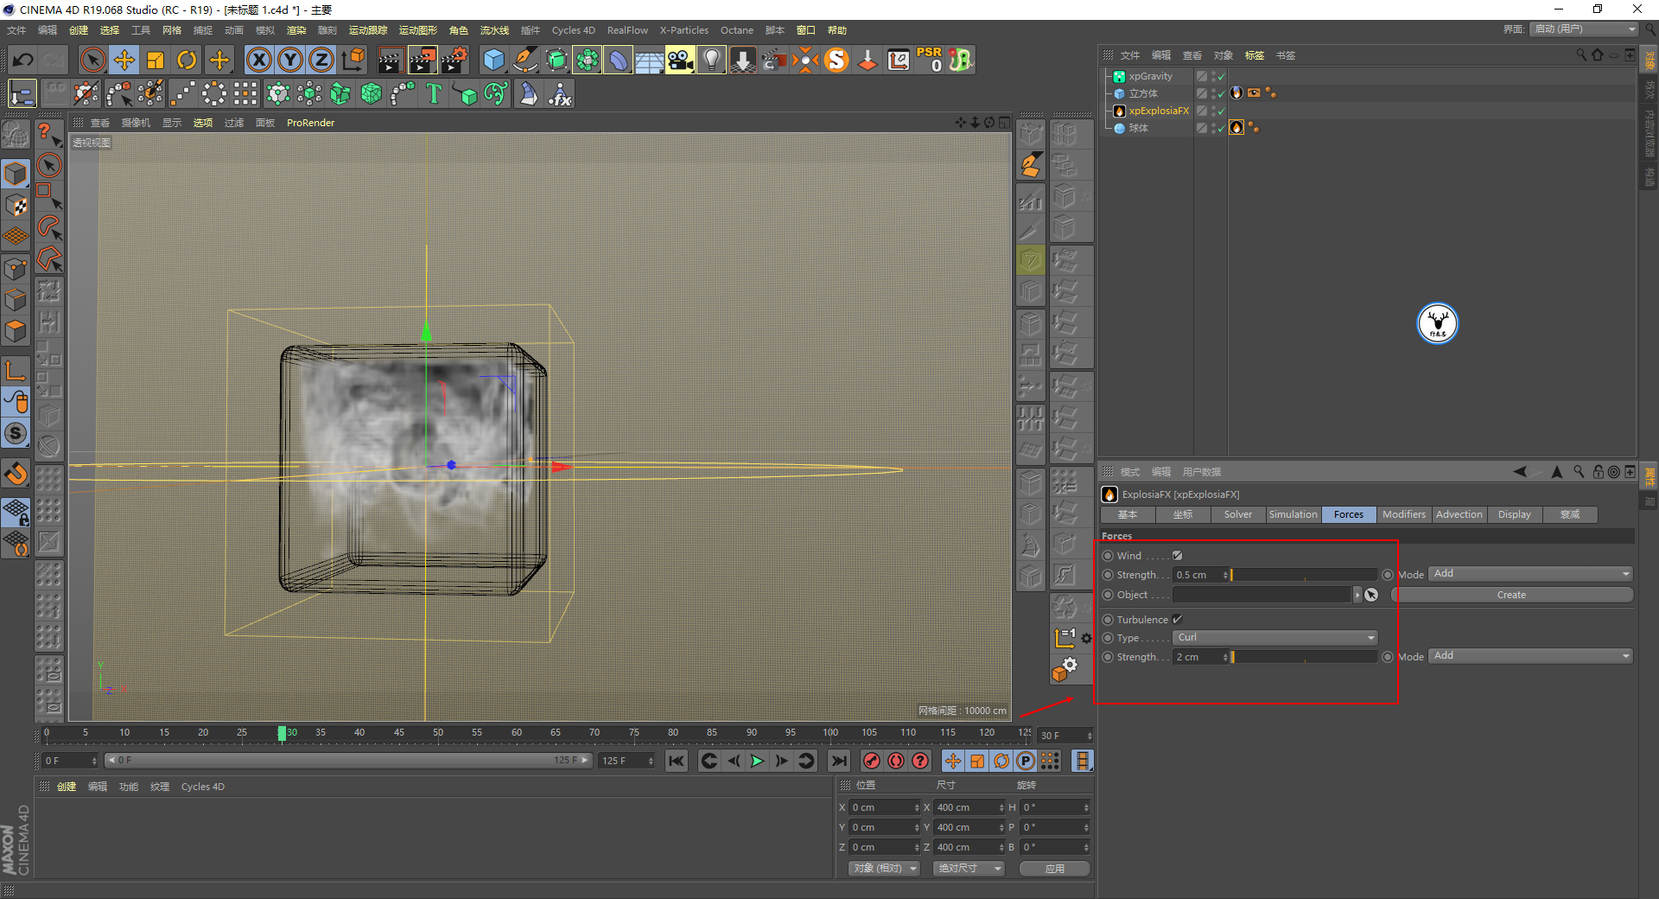This screenshot has width=1659, height=899.
Task: Open the Turbulence Mode dropdown
Action: point(1530,656)
